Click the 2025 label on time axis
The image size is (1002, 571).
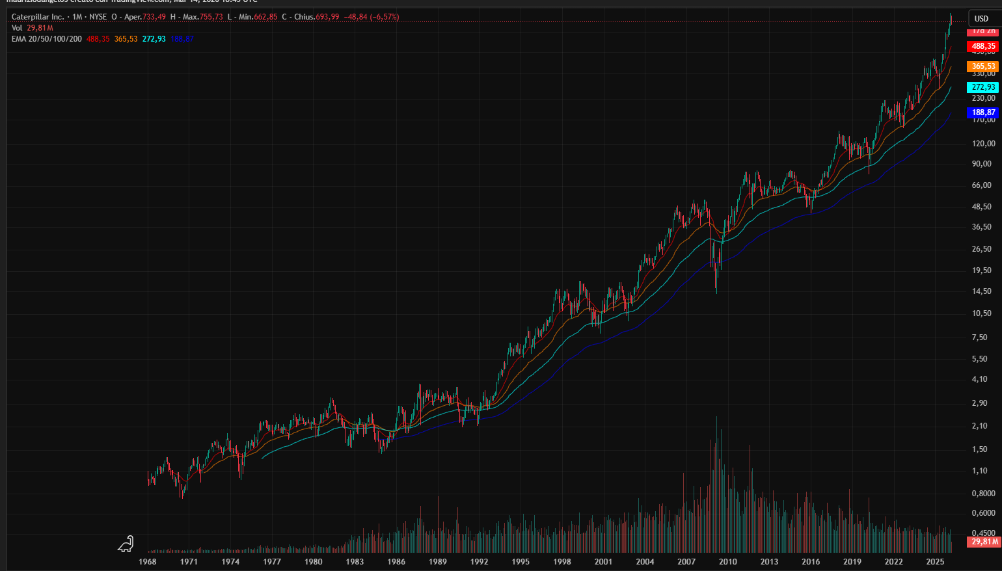click(x=935, y=562)
